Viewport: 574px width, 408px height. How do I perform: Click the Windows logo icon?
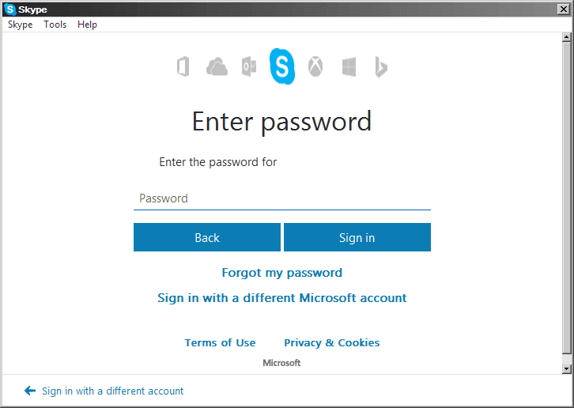[349, 67]
